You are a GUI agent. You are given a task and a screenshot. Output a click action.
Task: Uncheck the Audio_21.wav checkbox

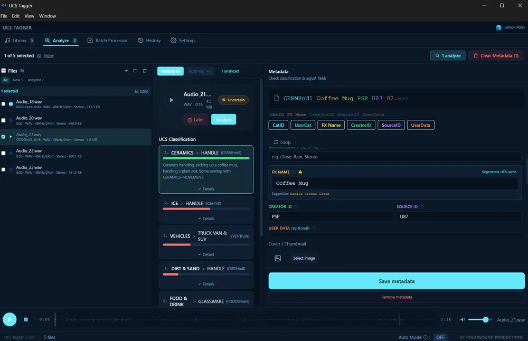click(x=3, y=137)
